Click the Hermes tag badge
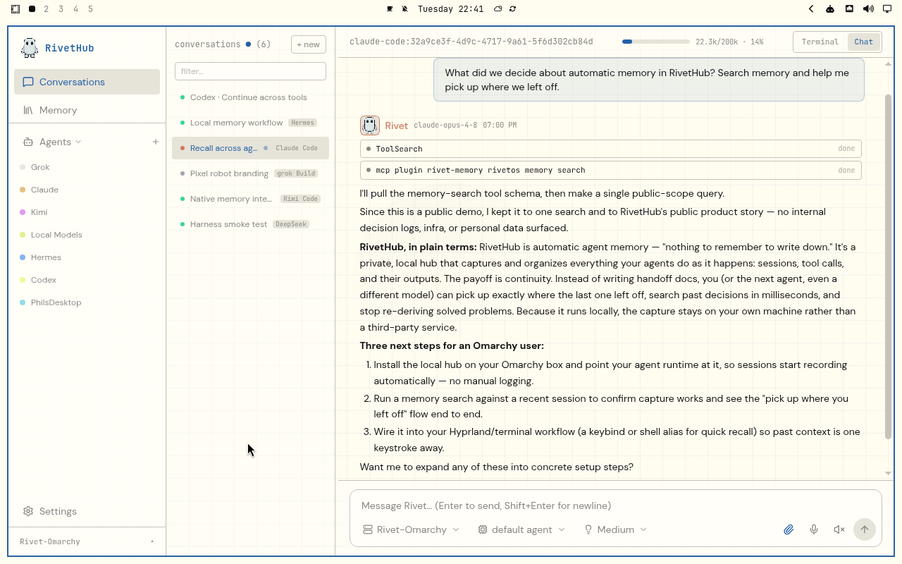The height and width of the screenshot is (564, 902). pos(302,123)
